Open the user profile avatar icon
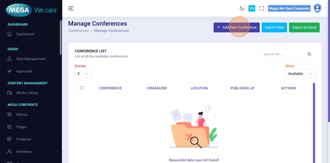This screenshot has height=163, width=330. tap(317, 8)
